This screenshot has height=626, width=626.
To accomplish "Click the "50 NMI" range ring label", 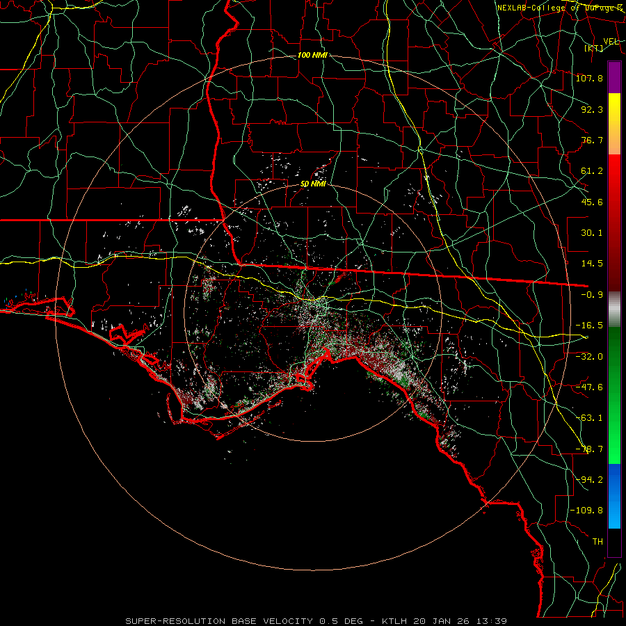I will 313,184.
